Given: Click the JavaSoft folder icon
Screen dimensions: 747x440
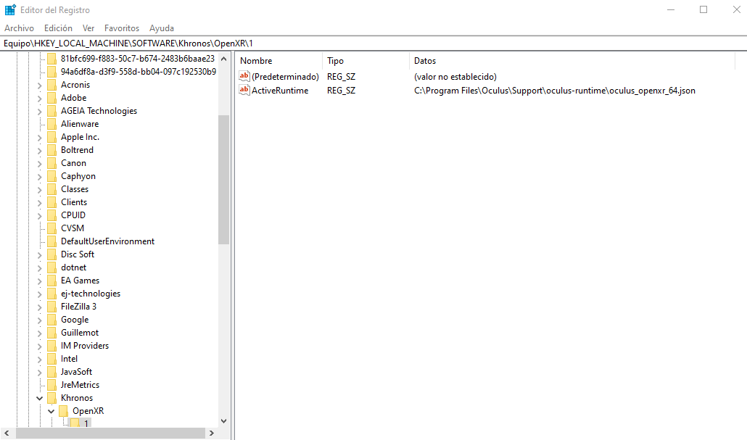Looking at the screenshot, I should pos(52,372).
